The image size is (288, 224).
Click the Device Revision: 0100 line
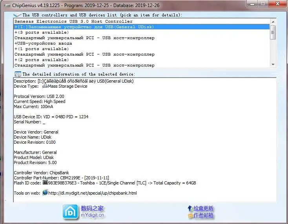coord(35,142)
